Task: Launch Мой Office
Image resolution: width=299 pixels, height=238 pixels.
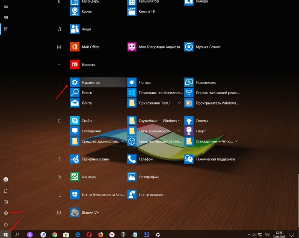Action: tap(85, 47)
